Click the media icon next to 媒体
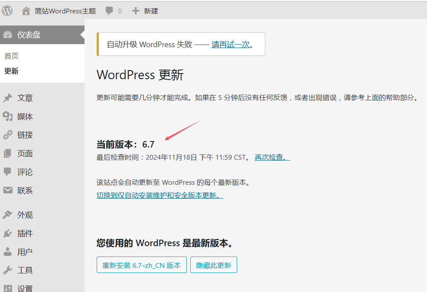This screenshot has width=427, height=292. pyautogui.click(x=8, y=116)
